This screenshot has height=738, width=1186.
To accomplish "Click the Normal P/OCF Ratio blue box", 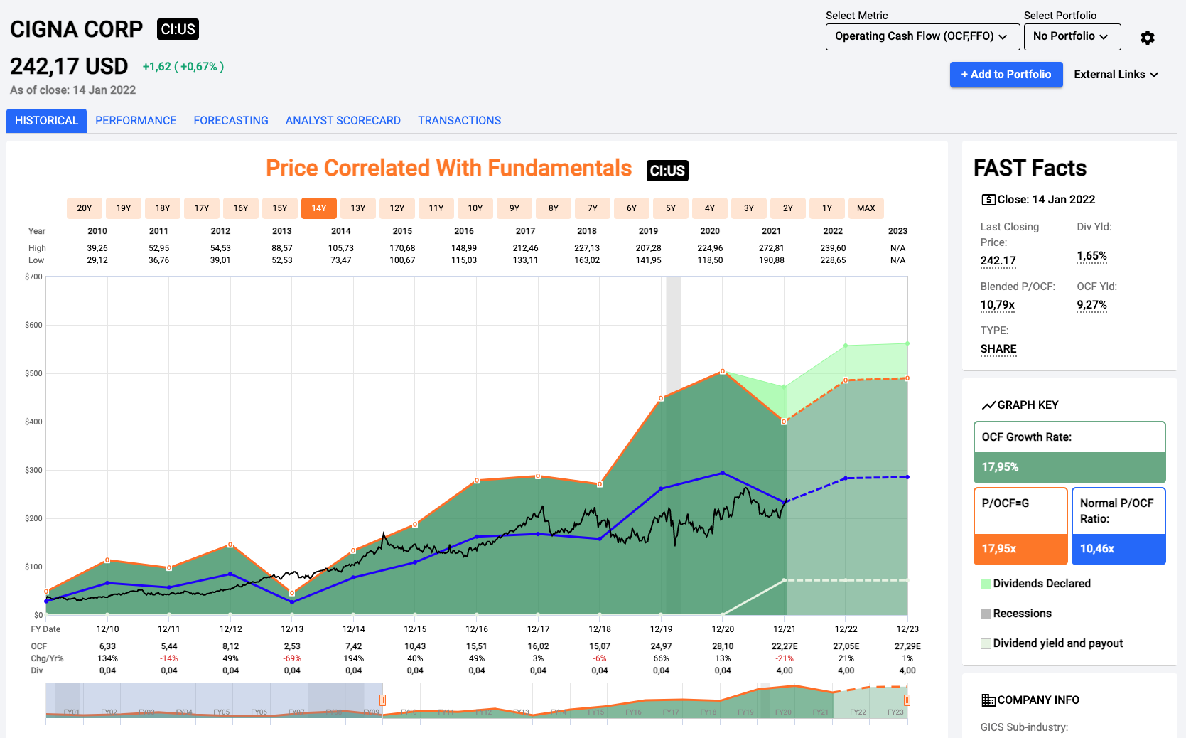I will 1118,526.
